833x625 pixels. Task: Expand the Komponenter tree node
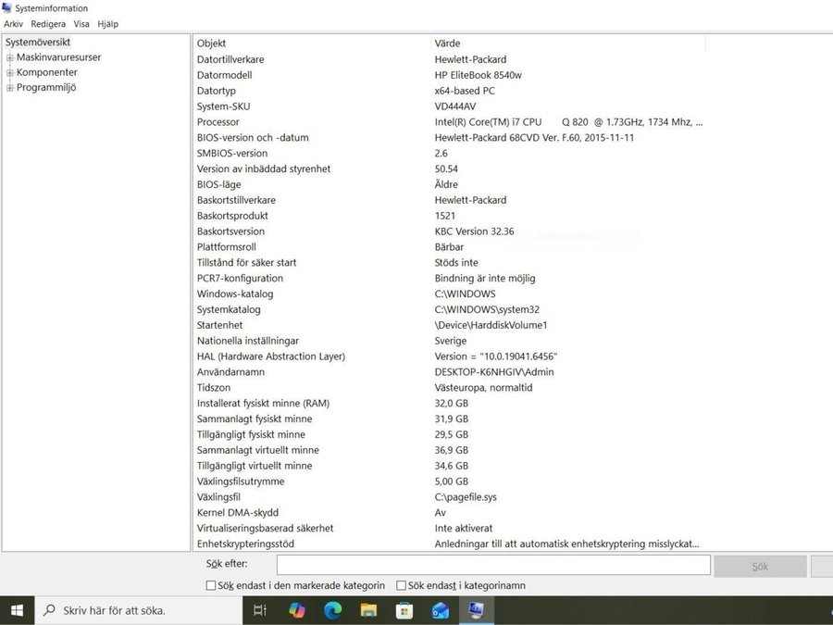[x=10, y=72]
